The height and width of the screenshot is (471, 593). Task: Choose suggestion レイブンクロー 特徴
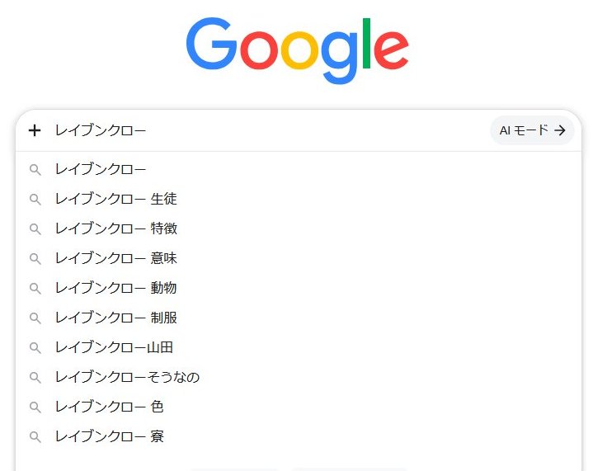(x=299, y=228)
